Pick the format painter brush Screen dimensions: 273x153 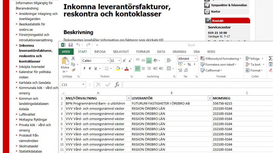tap(73, 70)
